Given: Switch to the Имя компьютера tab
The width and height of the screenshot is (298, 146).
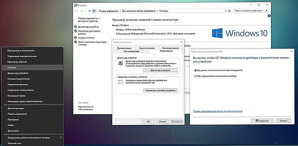Looking at the screenshot, I should (131, 51).
